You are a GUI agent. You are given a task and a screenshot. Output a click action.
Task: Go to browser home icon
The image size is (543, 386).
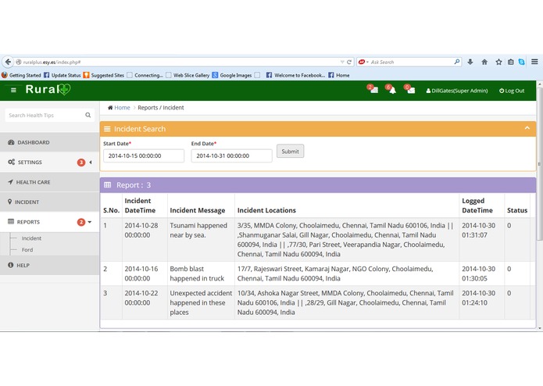click(x=484, y=62)
